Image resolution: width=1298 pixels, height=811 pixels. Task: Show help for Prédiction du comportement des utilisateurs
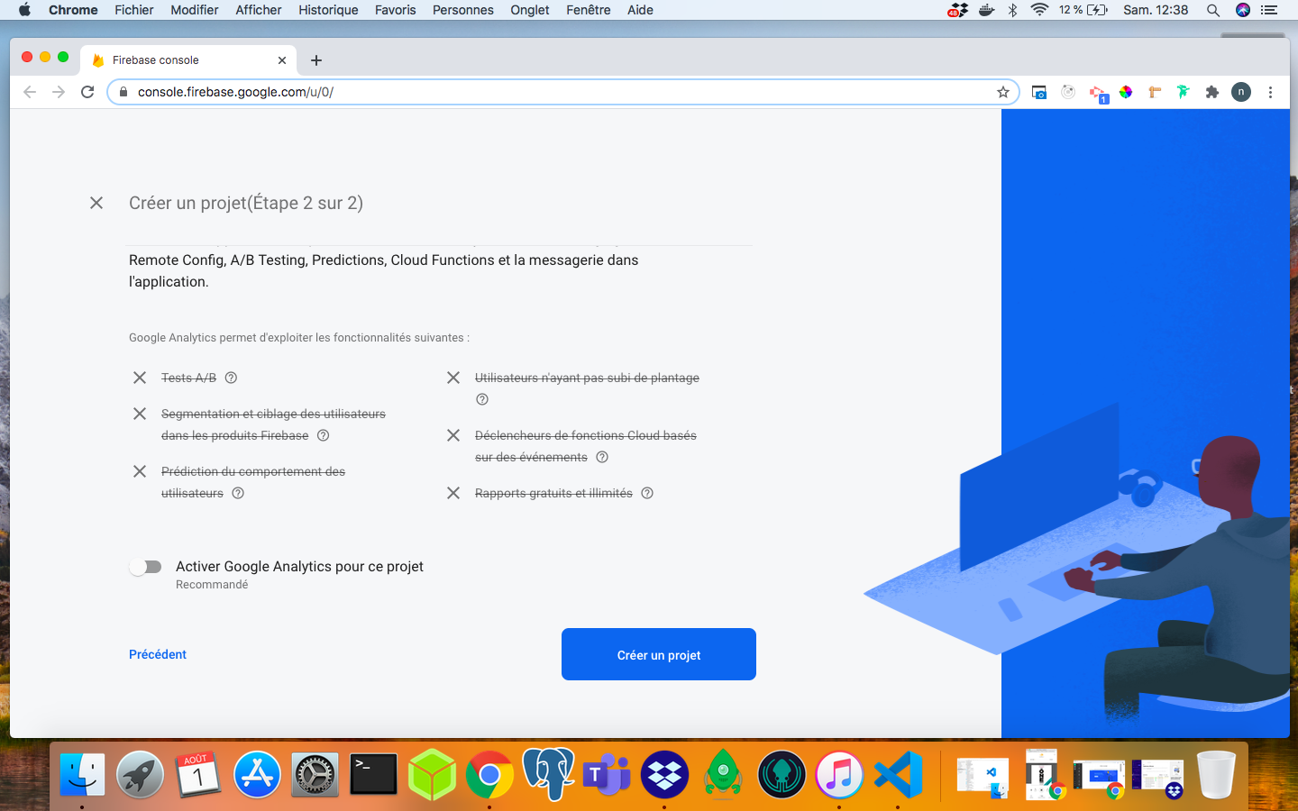click(238, 493)
